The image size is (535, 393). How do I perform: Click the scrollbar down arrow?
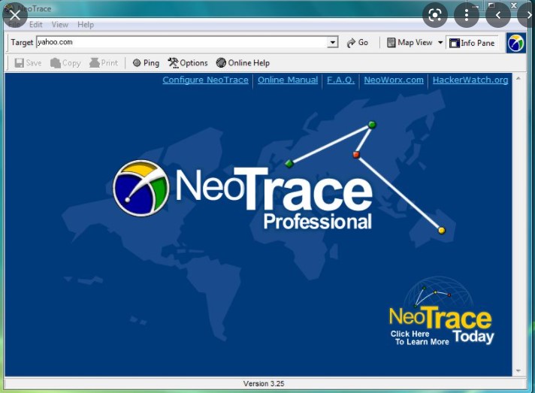(x=518, y=370)
